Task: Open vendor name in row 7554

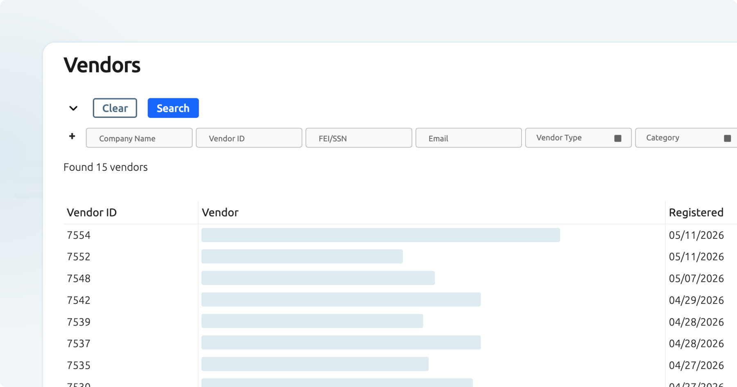Action: [x=381, y=235]
